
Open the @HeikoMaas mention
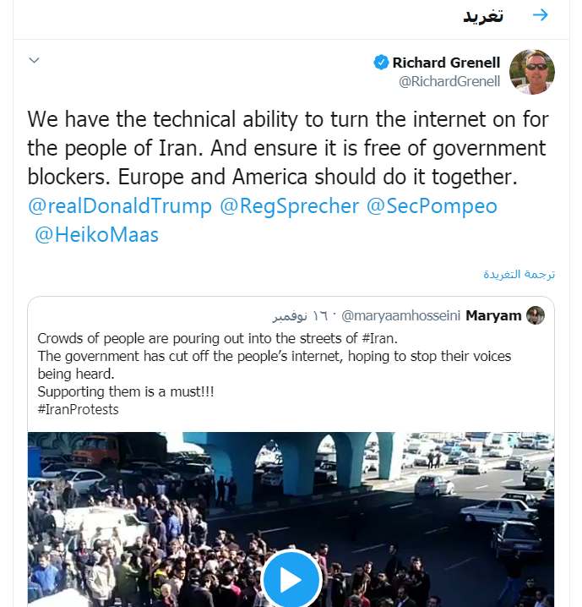(96, 234)
